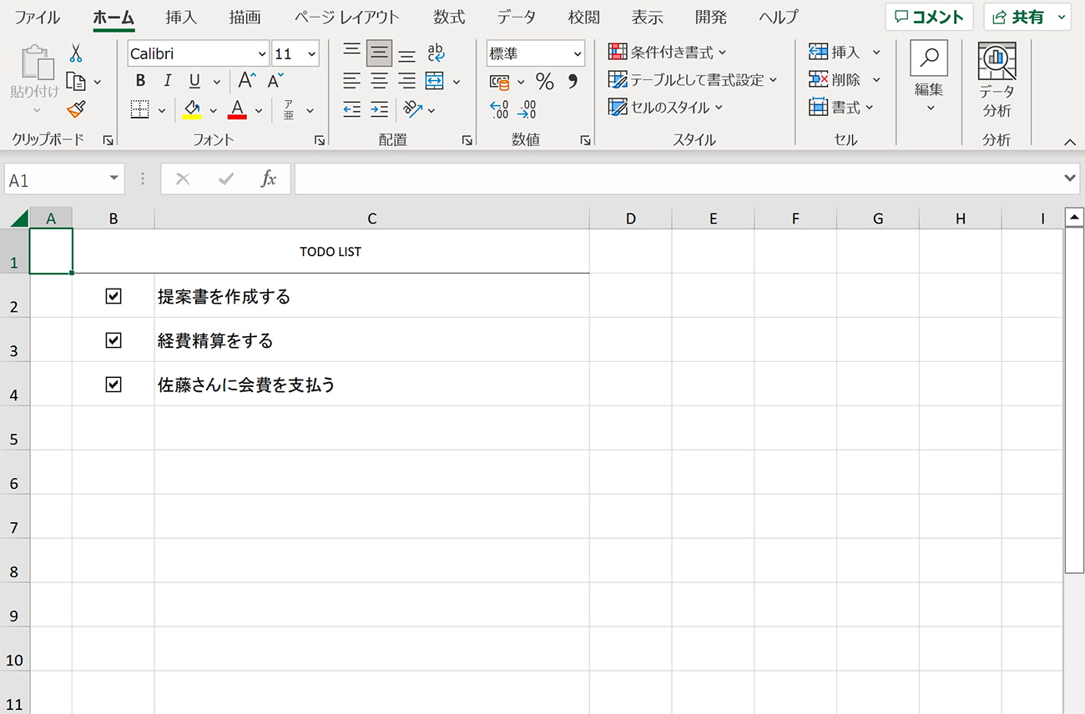Open Font group dialog launcher

[320, 141]
